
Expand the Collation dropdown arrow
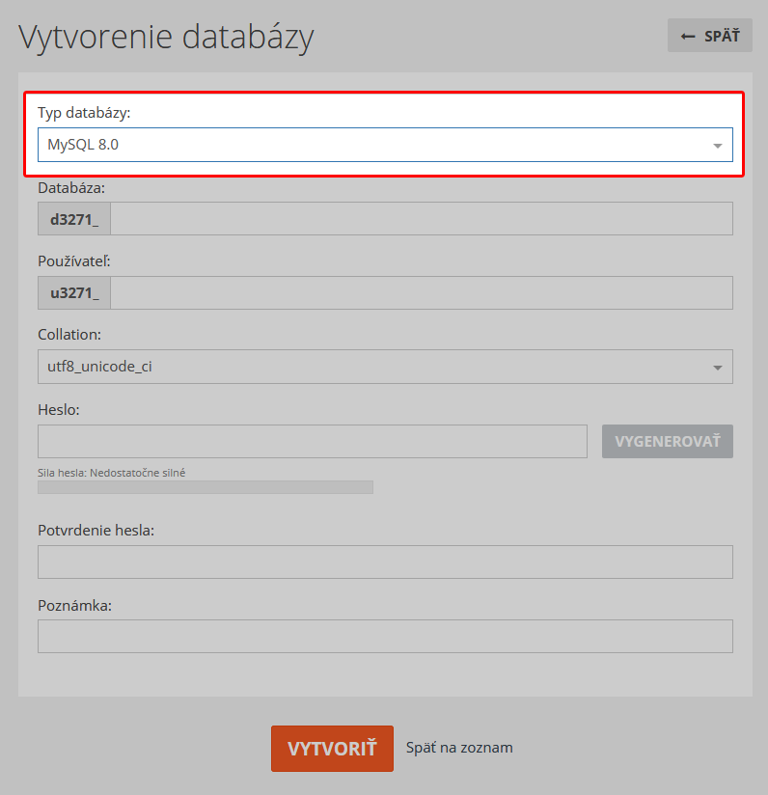[717, 368]
